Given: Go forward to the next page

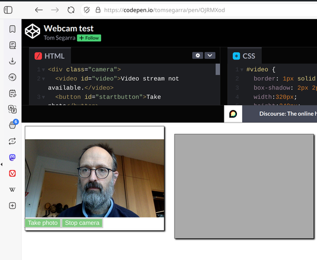Looking at the screenshot, I should [x=55, y=10].
